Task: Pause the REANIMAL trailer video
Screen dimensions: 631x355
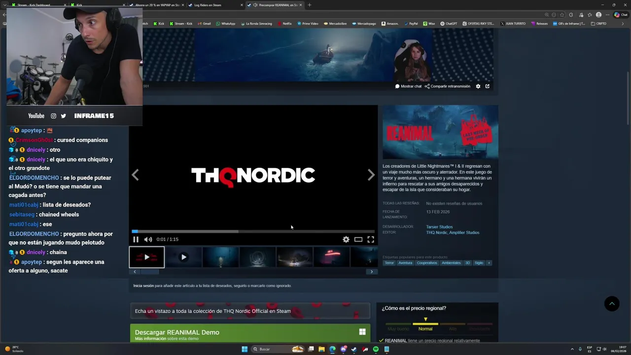Action: click(136, 239)
